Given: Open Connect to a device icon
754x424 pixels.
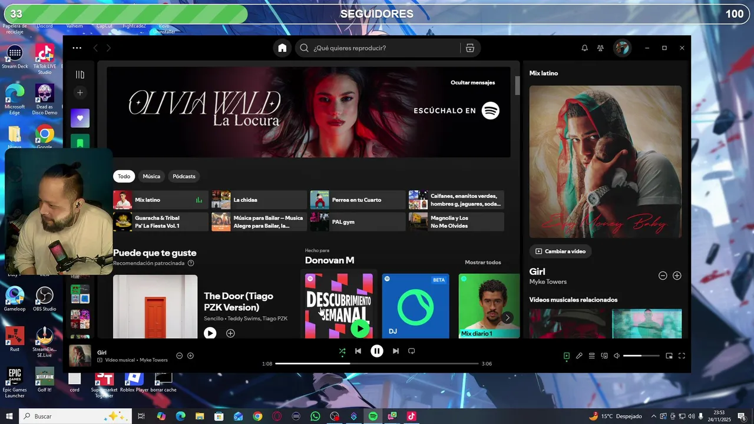Looking at the screenshot, I should (604, 356).
